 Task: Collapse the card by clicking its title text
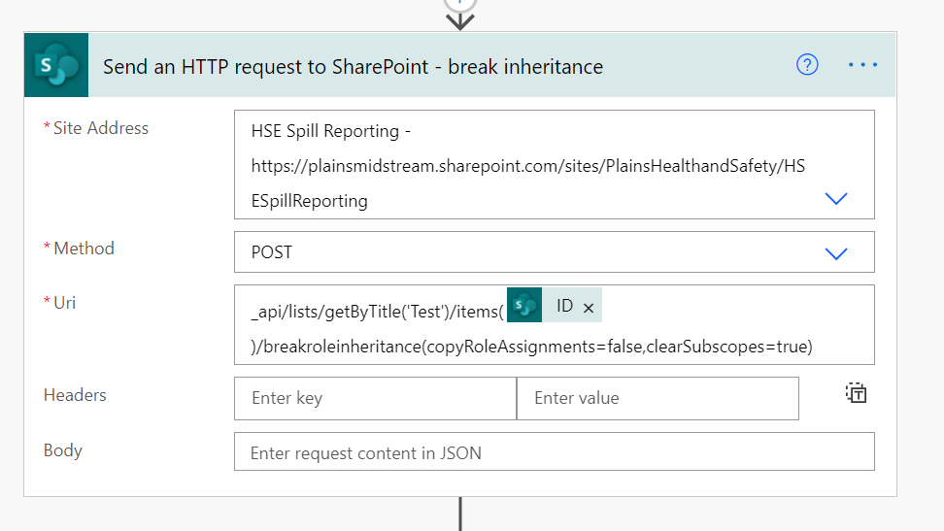pyautogui.click(x=353, y=66)
